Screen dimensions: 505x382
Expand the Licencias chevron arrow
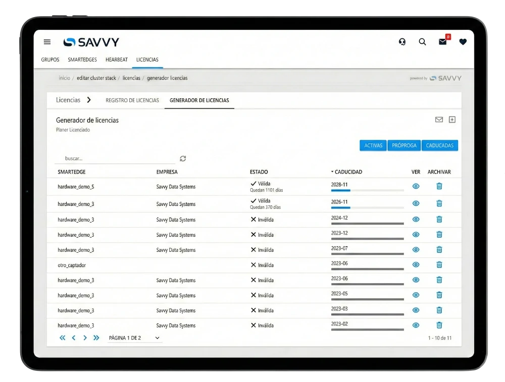tap(89, 100)
